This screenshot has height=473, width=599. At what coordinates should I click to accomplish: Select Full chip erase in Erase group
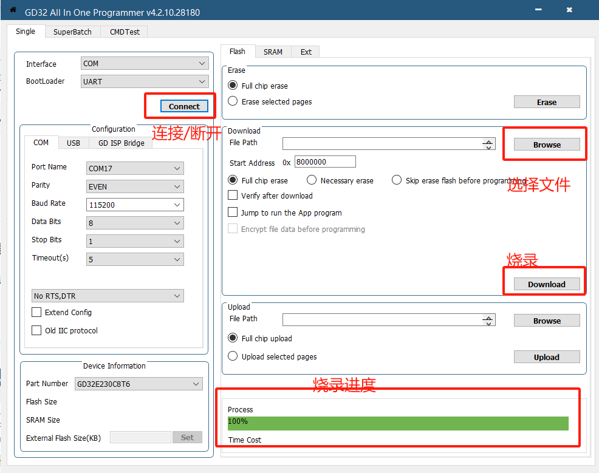pos(233,85)
